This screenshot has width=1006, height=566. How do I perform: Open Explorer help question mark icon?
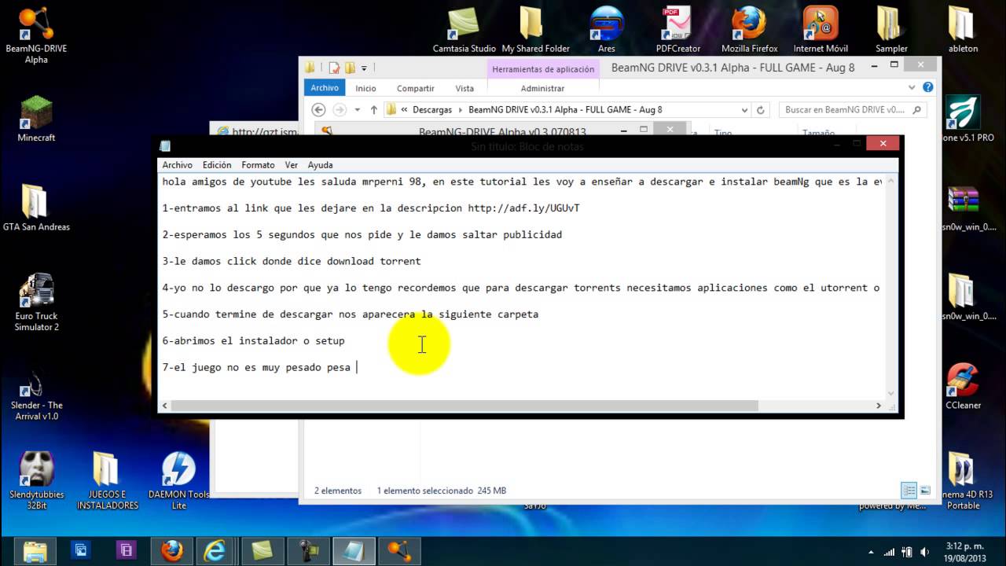click(927, 88)
